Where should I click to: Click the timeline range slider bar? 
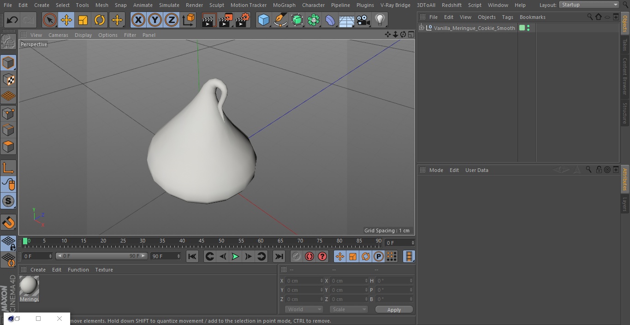(x=101, y=256)
